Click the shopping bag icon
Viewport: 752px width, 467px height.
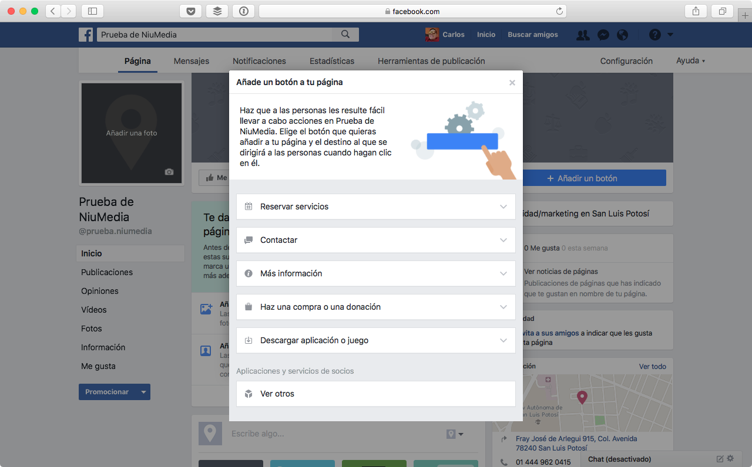click(x=249, y=307)
